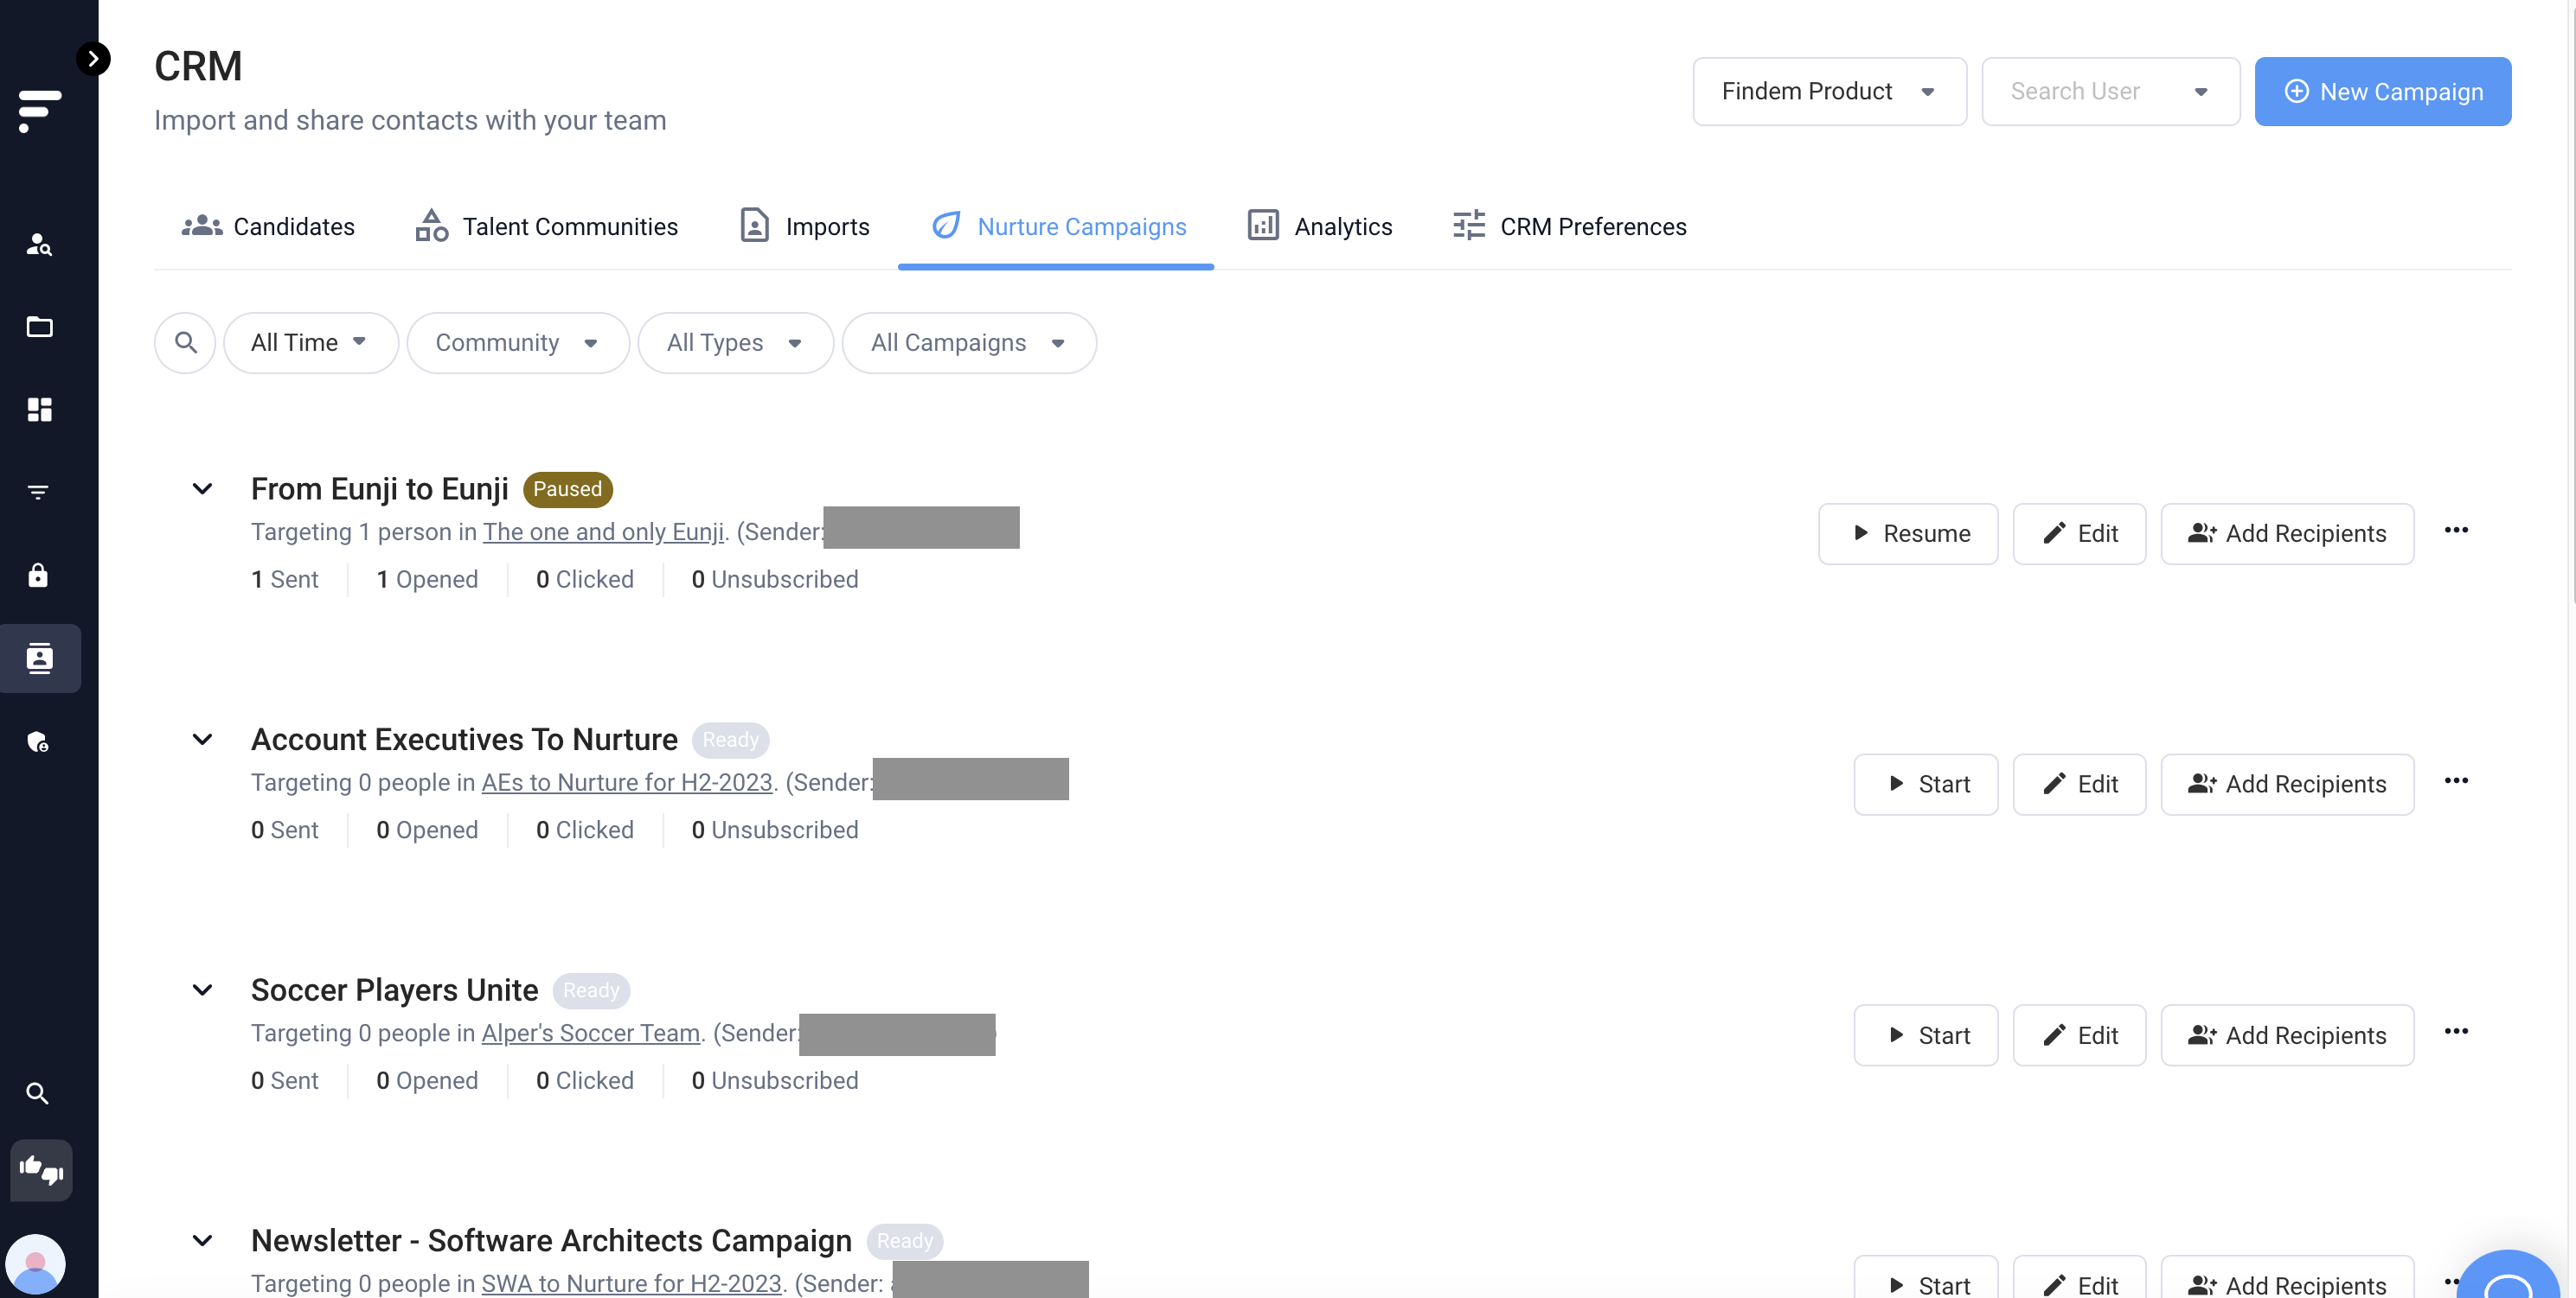
Task: Expand the sidebar with the arrow toggle
Action: [93, 59]
